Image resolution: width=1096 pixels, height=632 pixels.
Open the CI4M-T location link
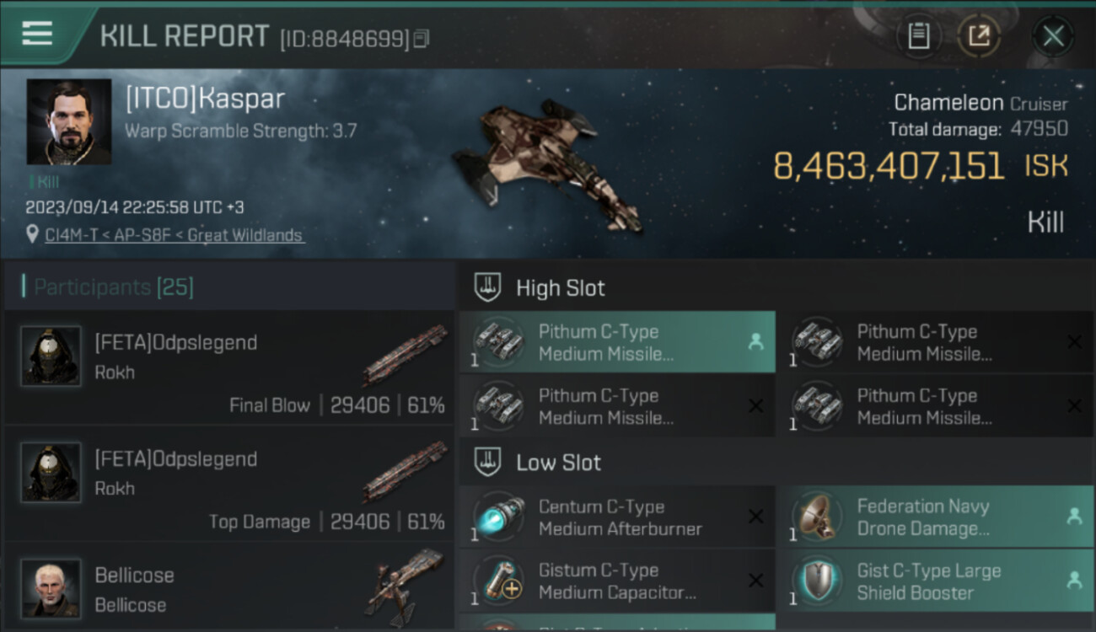point(174,235)
